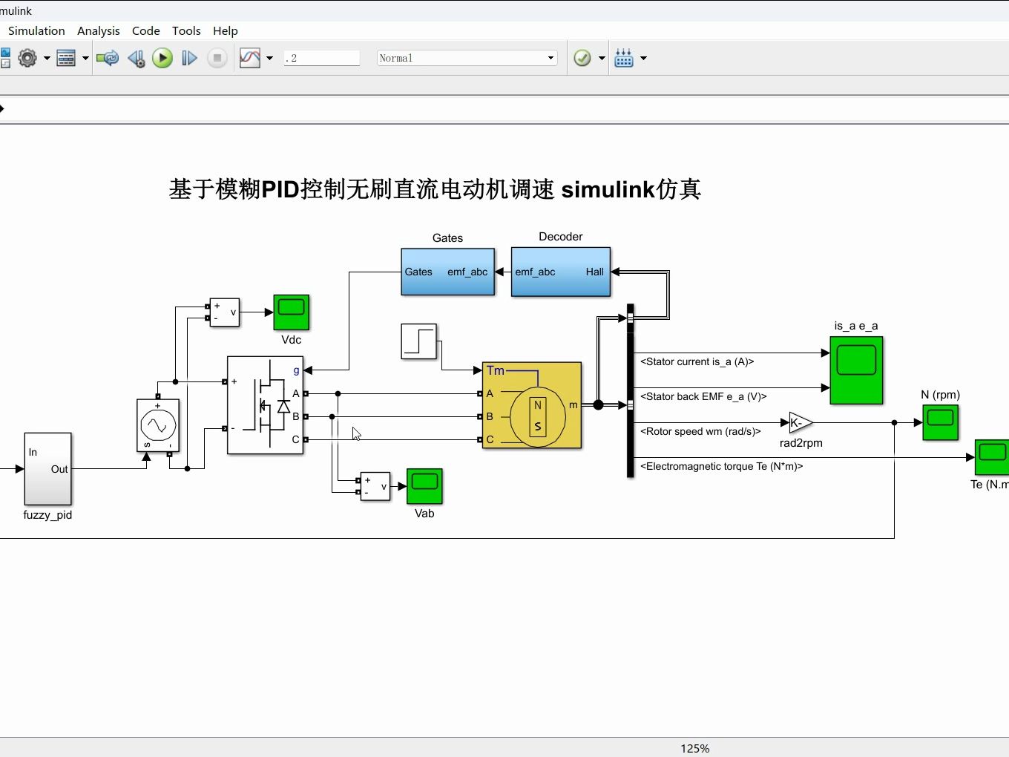Open the Model Configuration Parameters gear icon
Viewport: 1009px width, 757px height.
point(27,58)
